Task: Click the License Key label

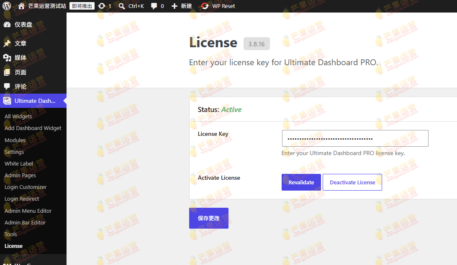Action: pos(213,134)
